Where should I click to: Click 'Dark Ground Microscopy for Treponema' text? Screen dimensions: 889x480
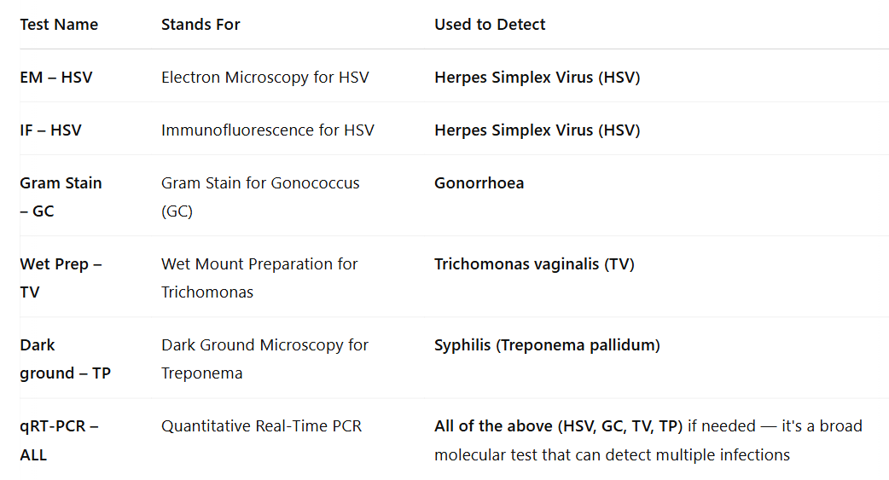[x=264, y=359]
